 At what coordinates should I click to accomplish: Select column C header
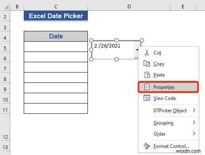(x=56, y=6)
